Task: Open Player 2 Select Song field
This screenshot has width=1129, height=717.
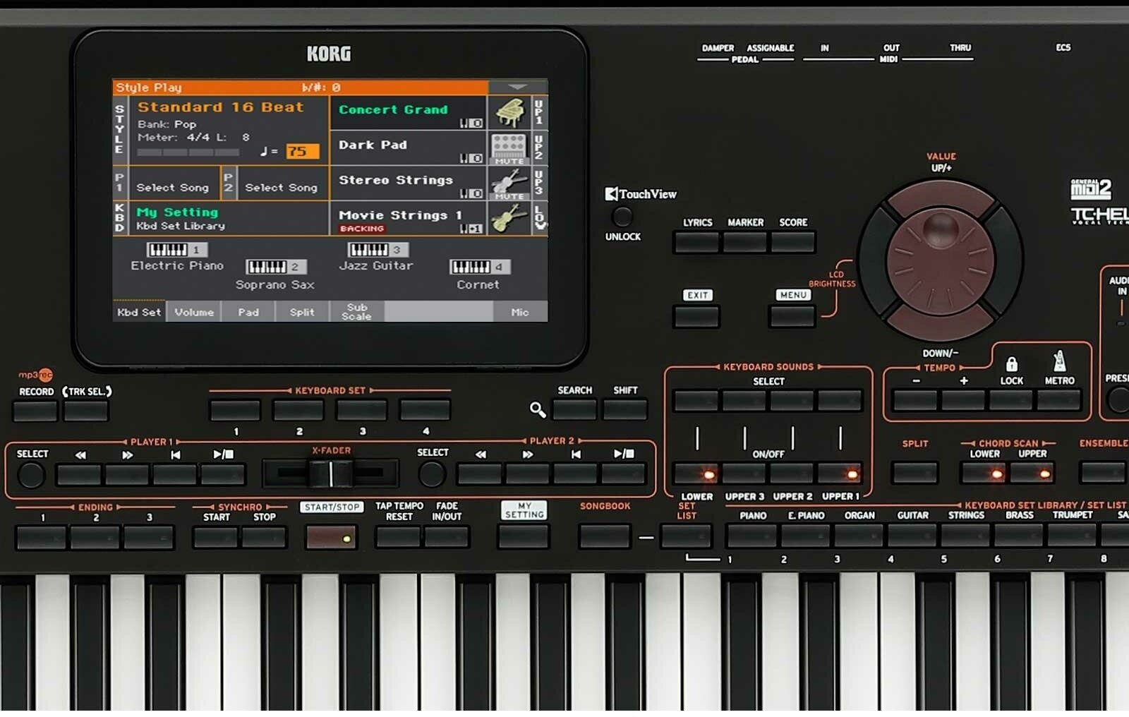Action: point(282,184)
